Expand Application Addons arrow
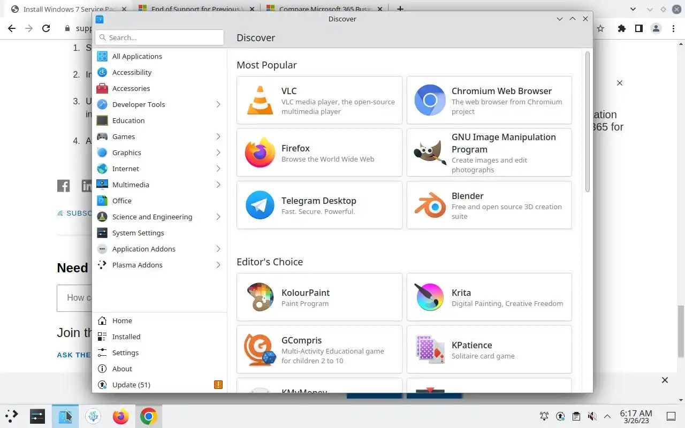685x428 pixels. point(218,249)
